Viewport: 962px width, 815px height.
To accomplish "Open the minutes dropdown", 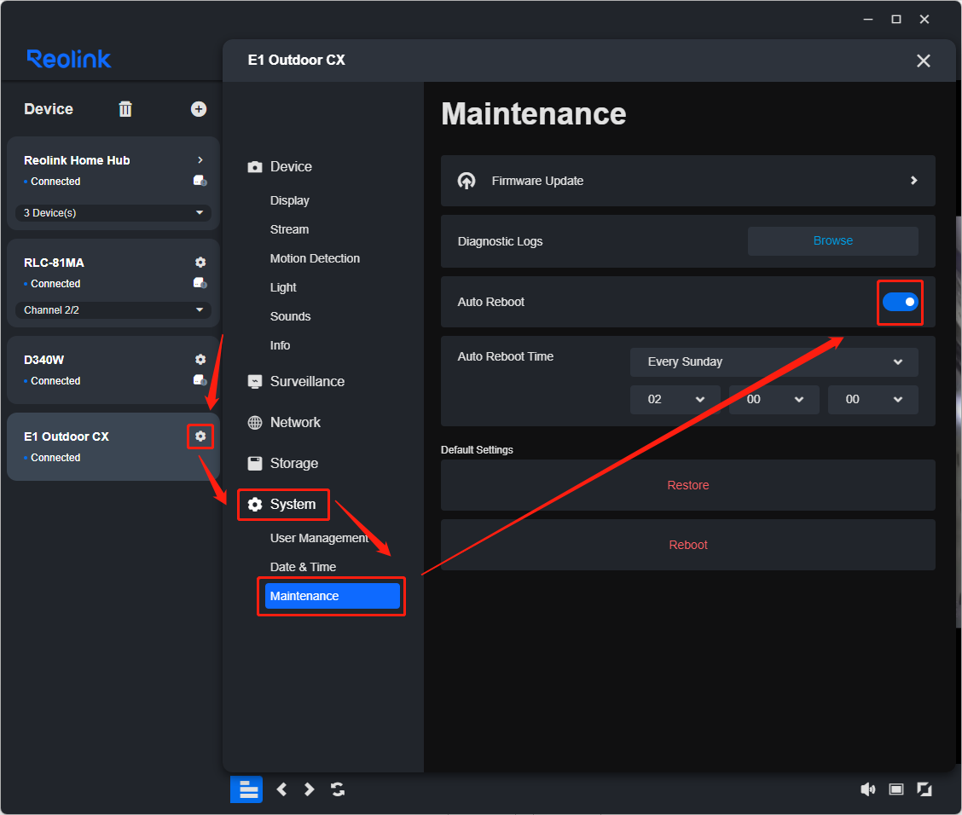I will coord(774,399).
